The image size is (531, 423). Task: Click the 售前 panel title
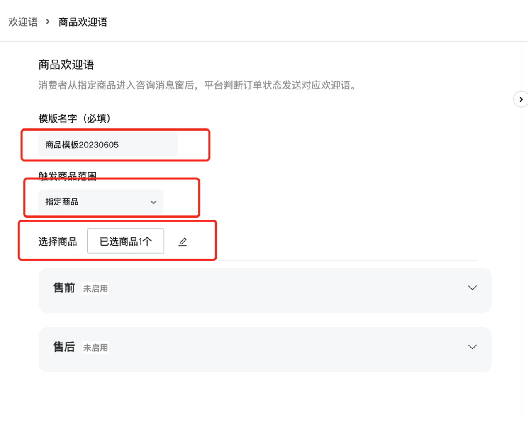pyautogui.click(x=64, y=288)
